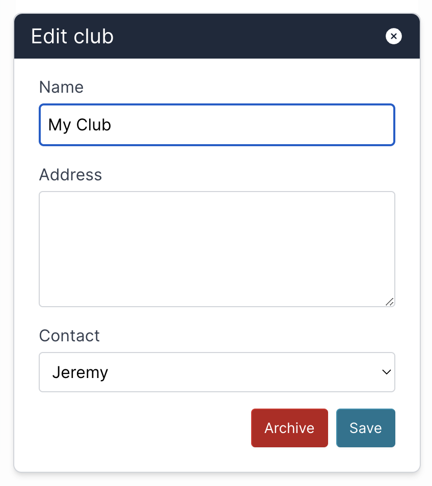This screenshot has width=432, height=486.
Task: Close the Edit club dialog
Action: pos(394,36)
